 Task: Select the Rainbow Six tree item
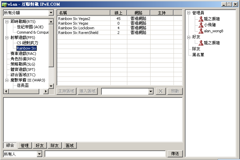pos(26,48)
